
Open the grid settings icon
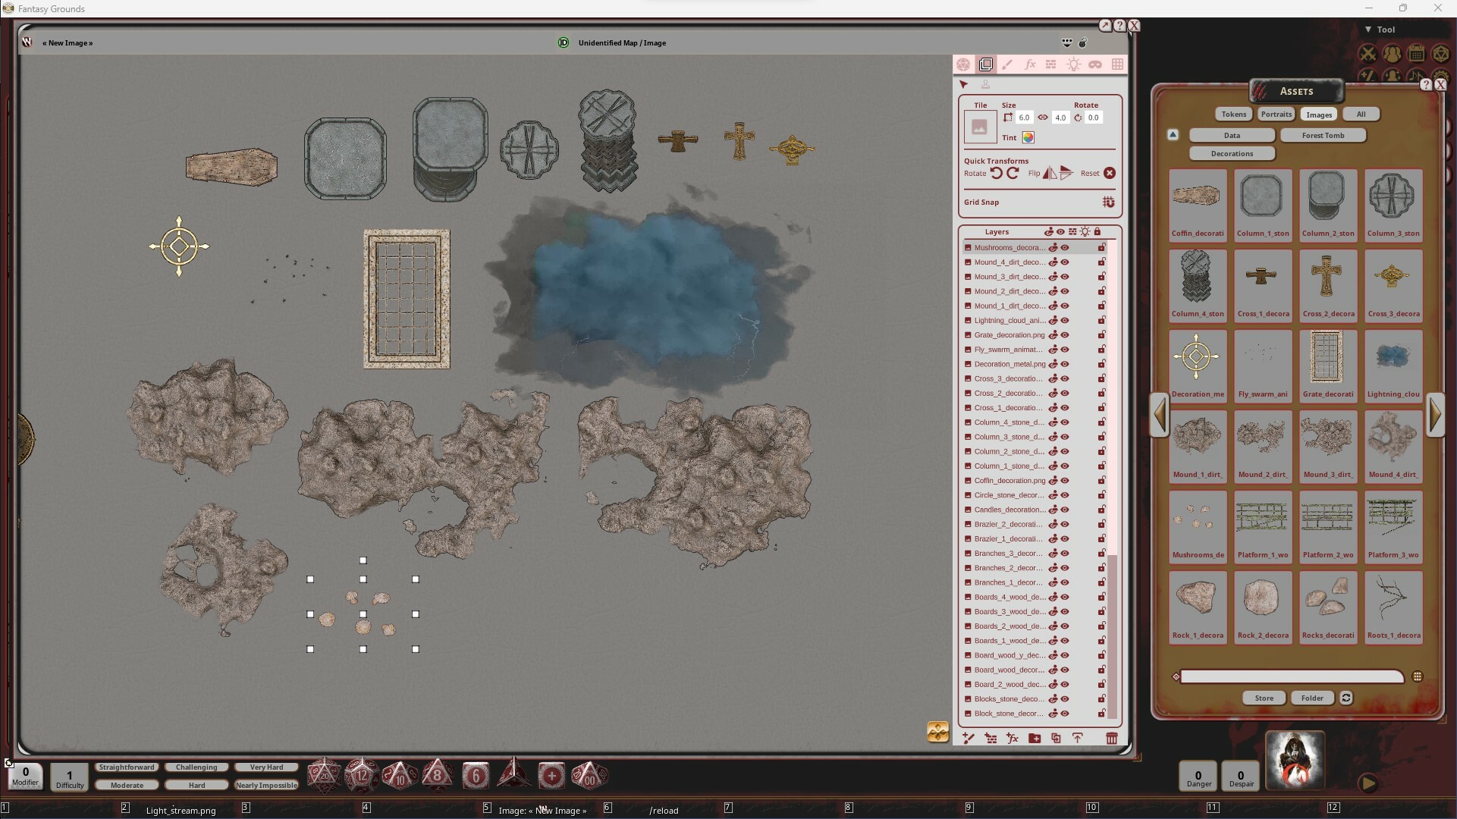pyautogui.click(x=1119, y=64)
